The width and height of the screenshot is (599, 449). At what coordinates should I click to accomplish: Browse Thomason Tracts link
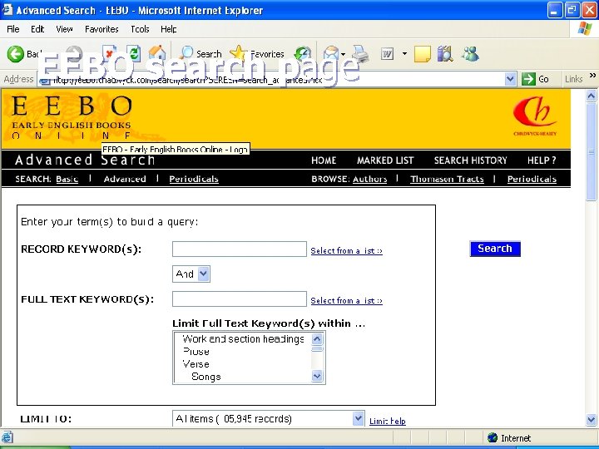tap(447, 179)
